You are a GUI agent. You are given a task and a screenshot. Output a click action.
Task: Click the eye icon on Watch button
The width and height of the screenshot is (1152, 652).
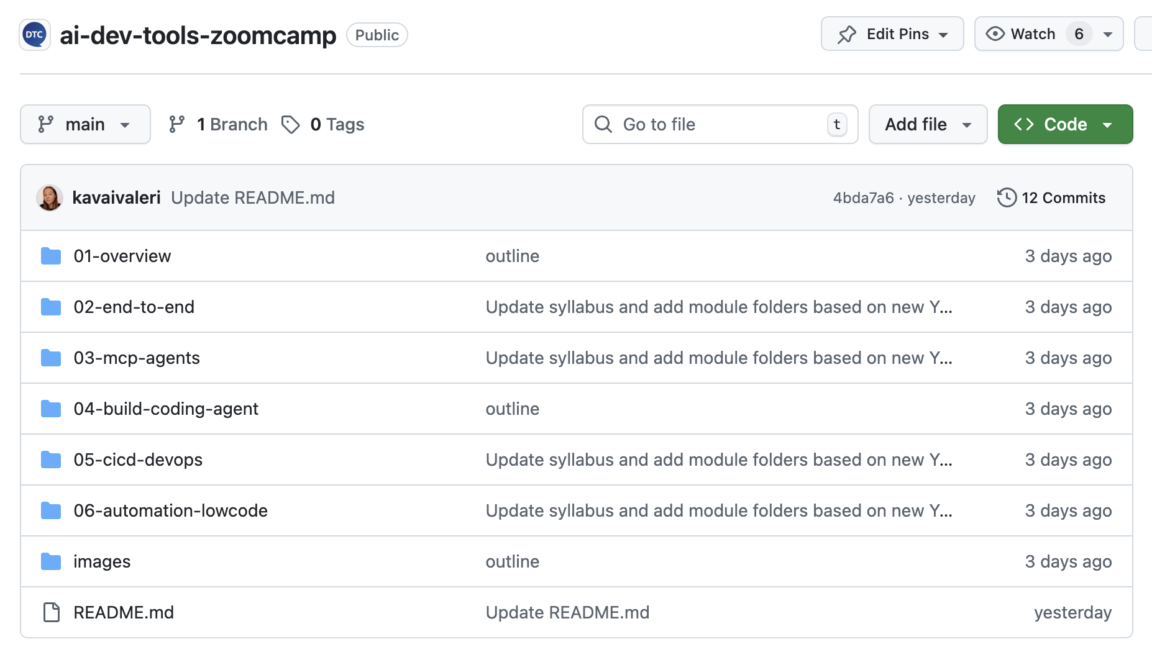995,34
